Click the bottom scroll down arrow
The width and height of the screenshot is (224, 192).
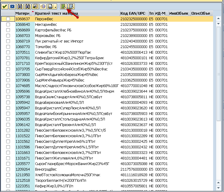(218, 188)
